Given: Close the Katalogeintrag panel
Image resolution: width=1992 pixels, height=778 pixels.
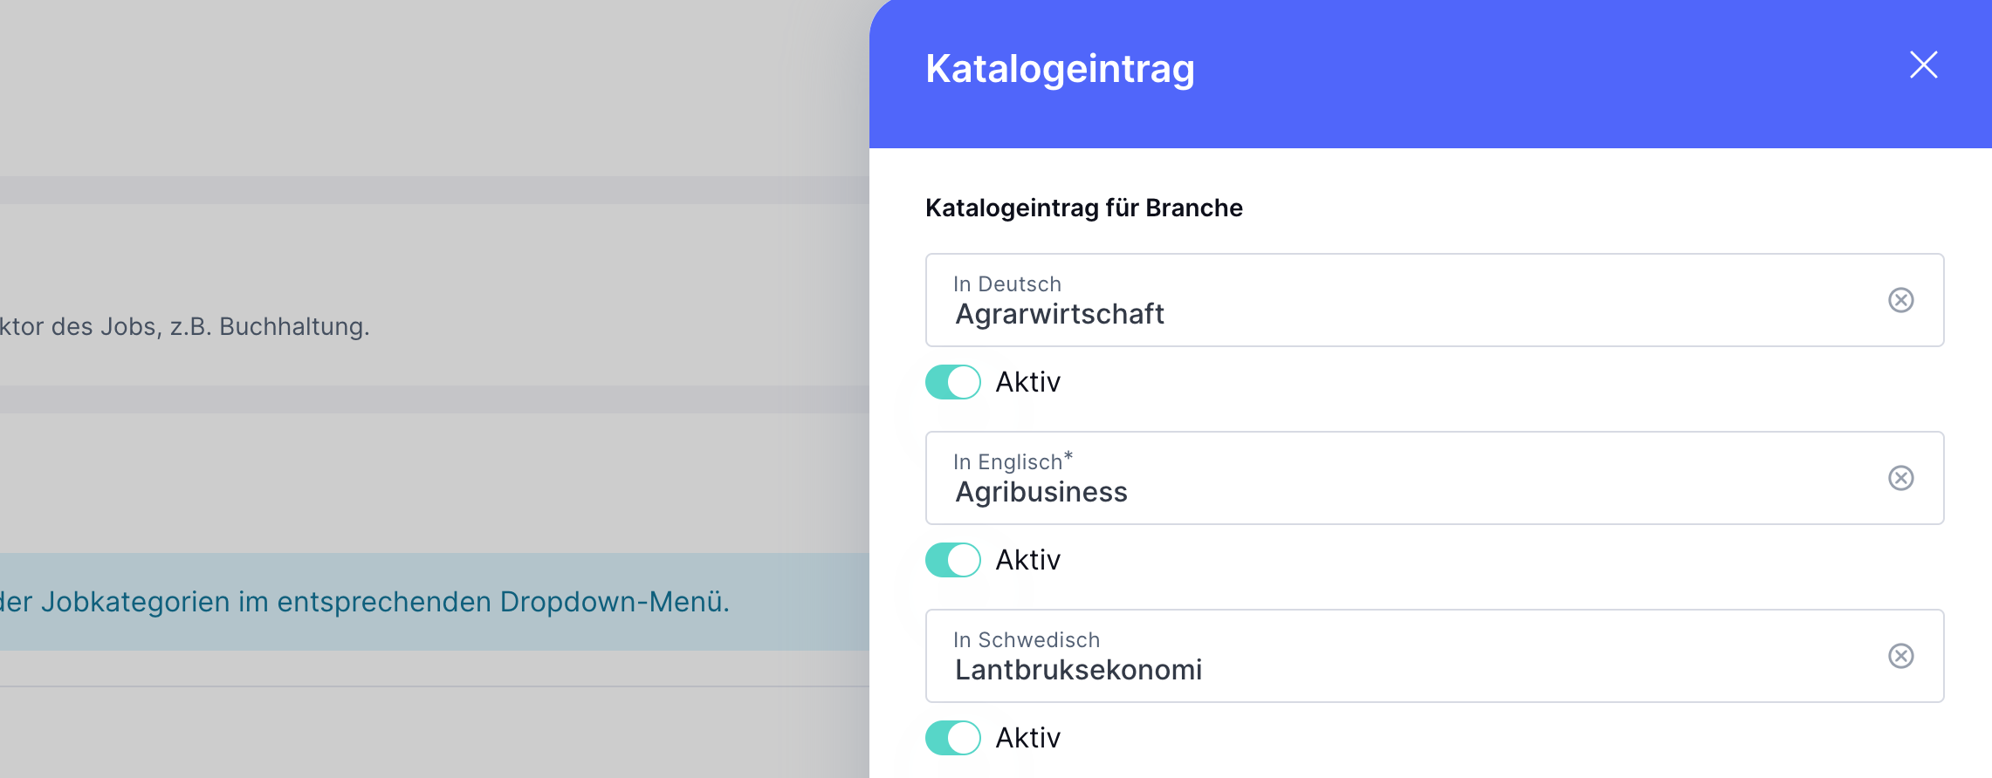Looking at the screenshot, I should [x=1923, y=65].
